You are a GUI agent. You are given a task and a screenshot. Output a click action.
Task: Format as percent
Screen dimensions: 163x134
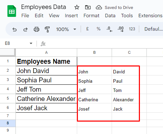click(x=99, y=29)
